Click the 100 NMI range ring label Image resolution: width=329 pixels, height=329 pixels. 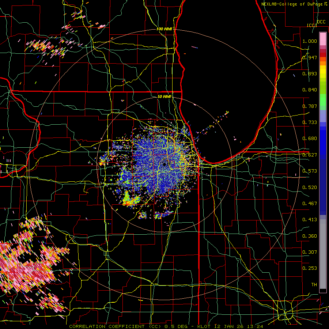point(164,29)
